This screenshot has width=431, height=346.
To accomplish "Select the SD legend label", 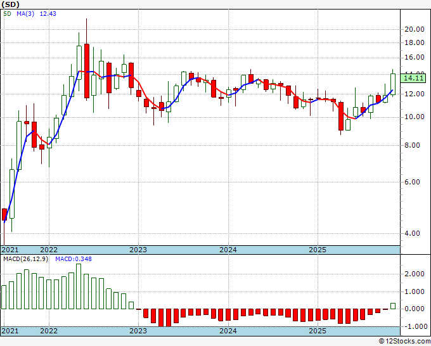I will pos(8,15).
